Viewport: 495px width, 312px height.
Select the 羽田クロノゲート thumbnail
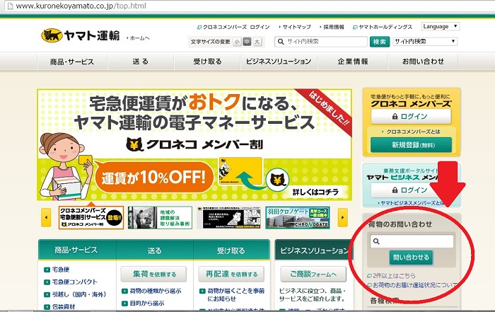[x=298, y=218]
